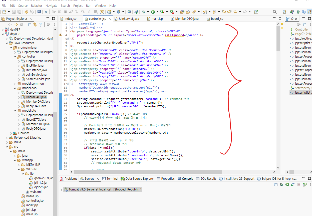Click the Step Into debug icon

click(x=77, y=12)
